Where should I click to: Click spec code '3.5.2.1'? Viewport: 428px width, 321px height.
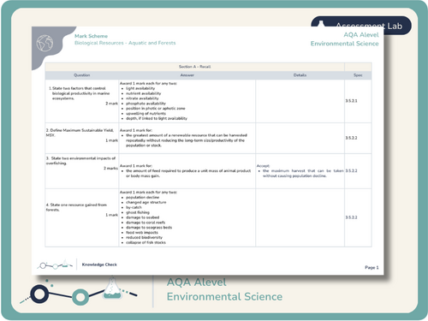coord(351,101)
